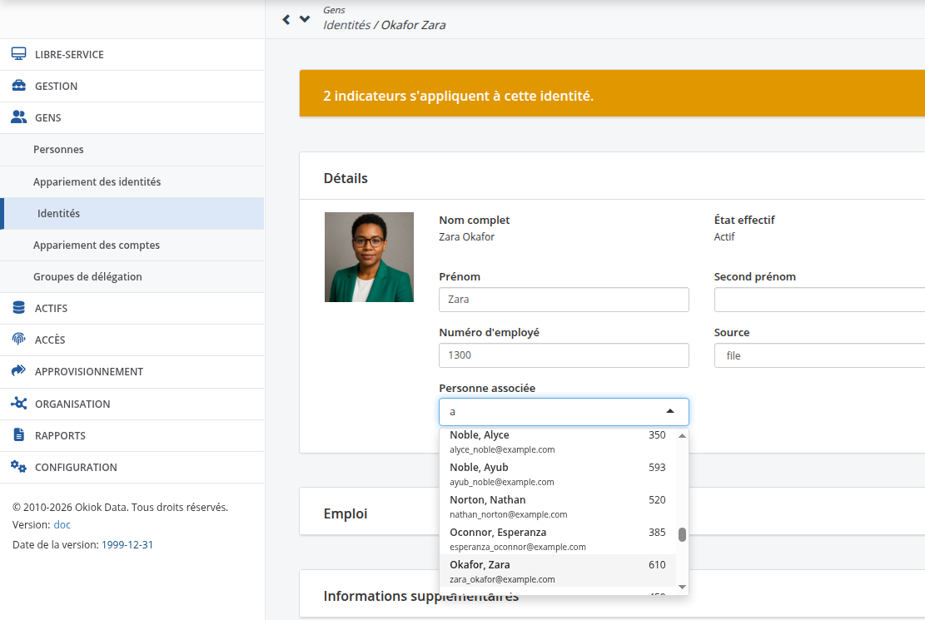Click the Configuration gears icon
This screenshot has height=620, width=925.
pos(19,467)
